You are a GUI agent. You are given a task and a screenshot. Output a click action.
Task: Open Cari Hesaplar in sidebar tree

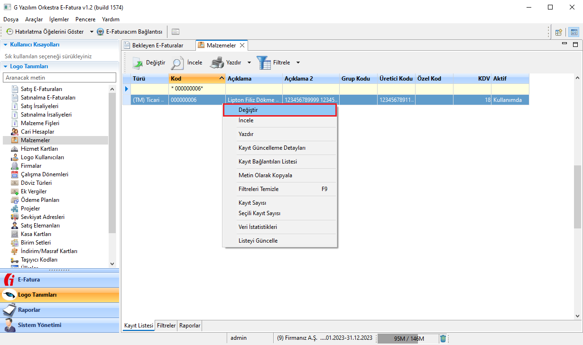[37, 132]
